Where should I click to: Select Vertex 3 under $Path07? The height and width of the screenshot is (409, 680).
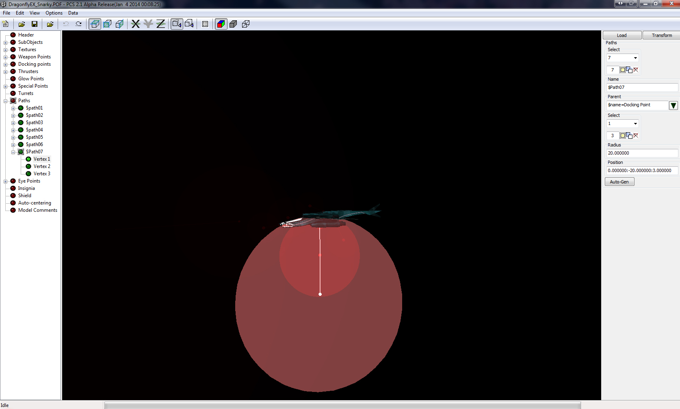point(42,174)
